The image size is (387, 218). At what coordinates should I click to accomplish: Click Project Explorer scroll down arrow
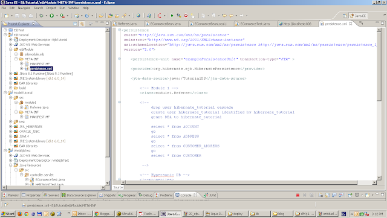(x=108, y=183)
